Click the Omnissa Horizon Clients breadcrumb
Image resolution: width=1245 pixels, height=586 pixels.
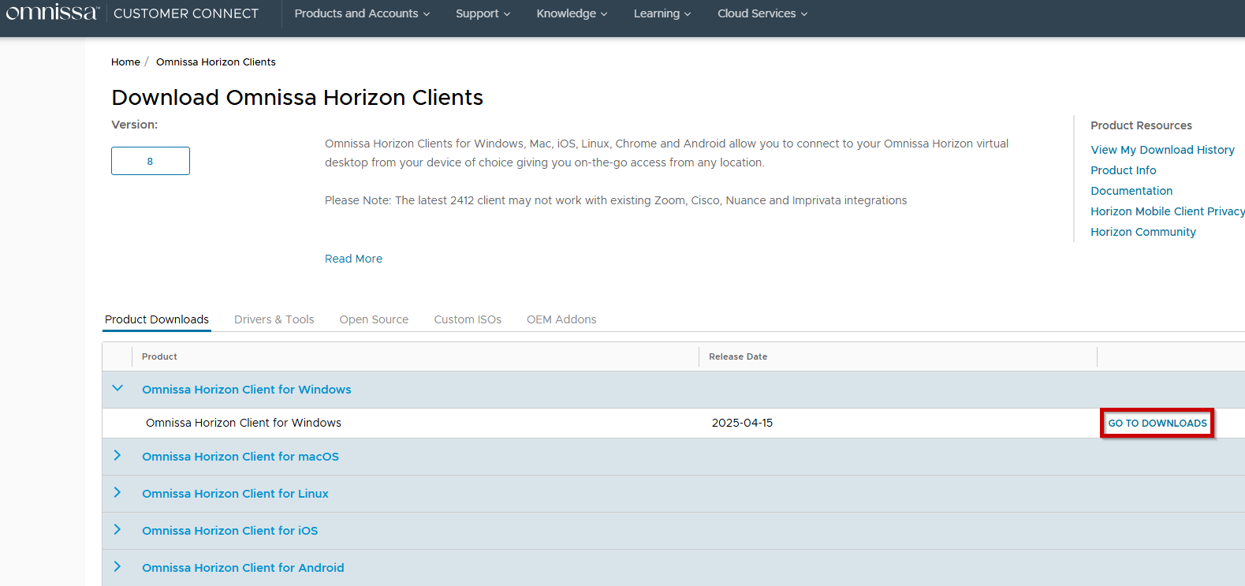216,62
